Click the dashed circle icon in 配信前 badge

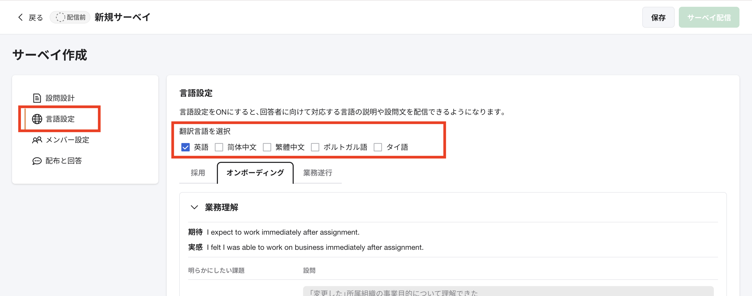click(60, 17)
